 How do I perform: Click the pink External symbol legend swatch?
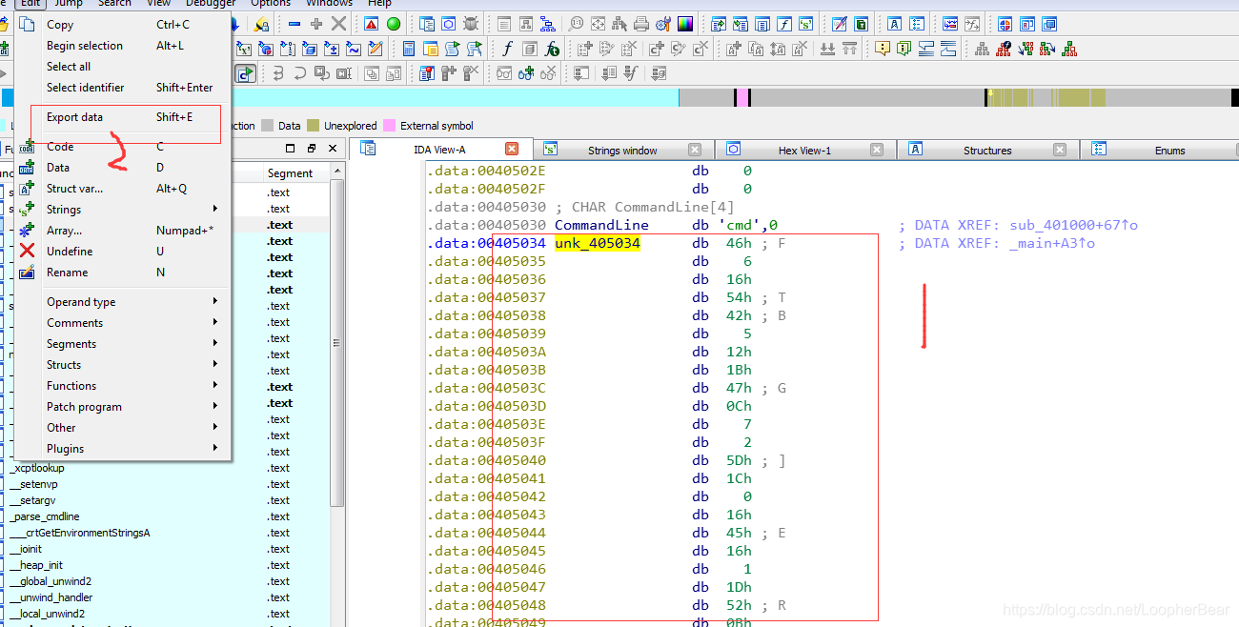(x=389, y=126)
